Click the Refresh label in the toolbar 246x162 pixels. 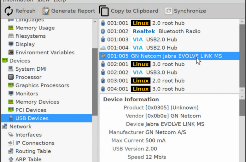click(x=26, y=11)
